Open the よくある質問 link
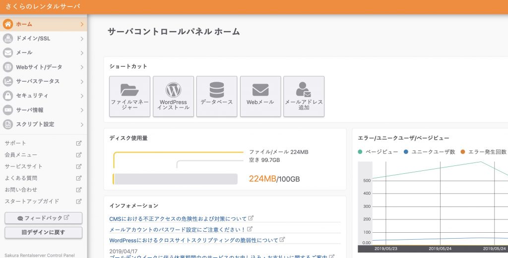This screenshot has height=258, width=508. click(x=21, y=178)
